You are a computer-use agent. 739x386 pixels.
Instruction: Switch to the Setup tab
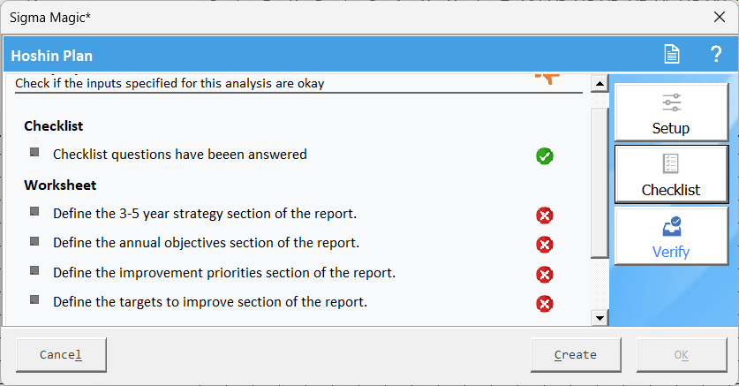pyautogui.click(x=671, y=113)
